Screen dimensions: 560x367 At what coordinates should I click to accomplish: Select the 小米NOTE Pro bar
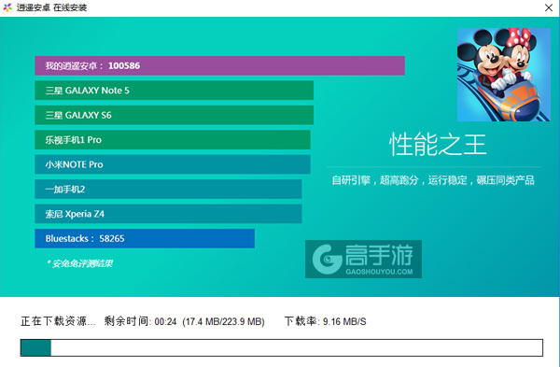(x=173, y=164)
